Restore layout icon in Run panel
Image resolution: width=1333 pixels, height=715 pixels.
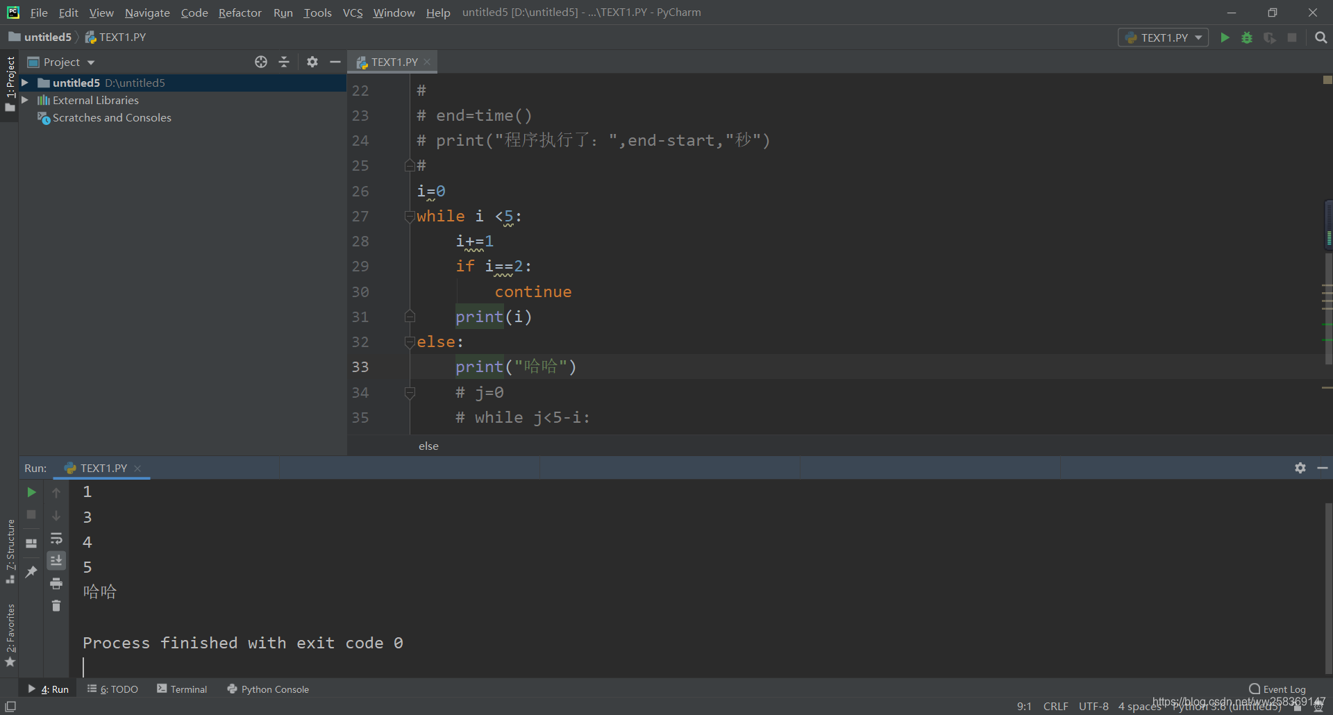pyautogui.click(x=31, y=544)
